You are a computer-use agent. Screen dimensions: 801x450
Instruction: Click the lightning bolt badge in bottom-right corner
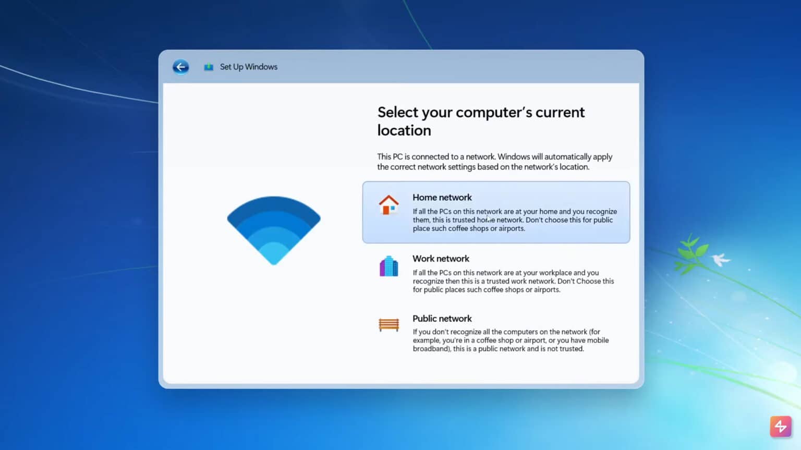coord(780,427)
